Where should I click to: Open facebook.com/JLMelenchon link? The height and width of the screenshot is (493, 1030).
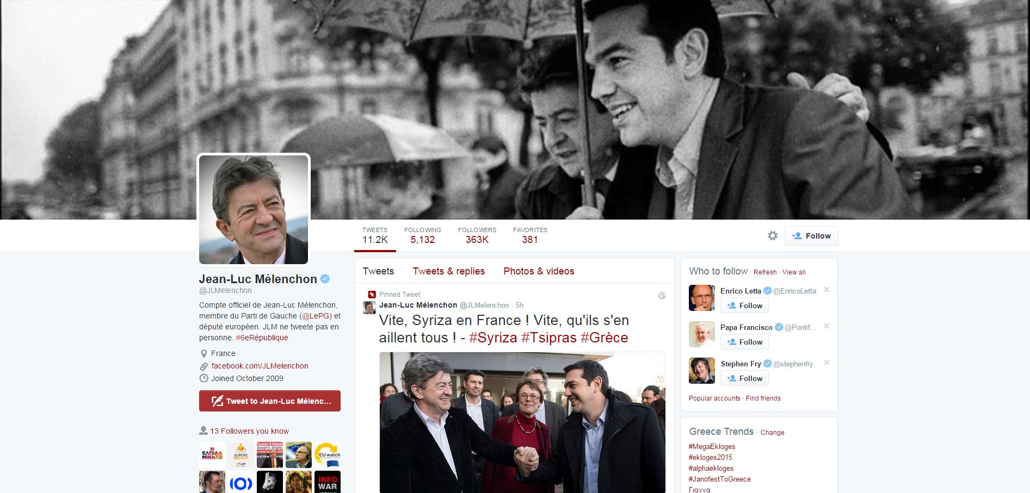click(x=260, y=366)
